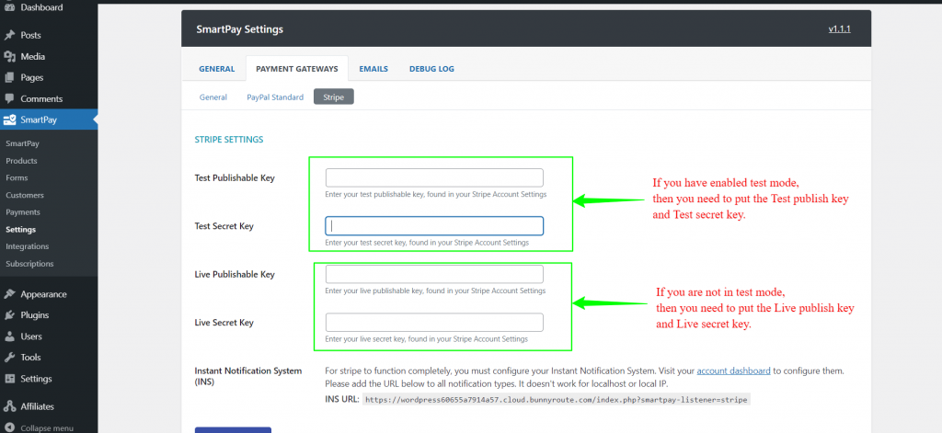The width and height of the screenshot is (942, 433).
Task: Open the Tools menu label
Action: point(30,358)
